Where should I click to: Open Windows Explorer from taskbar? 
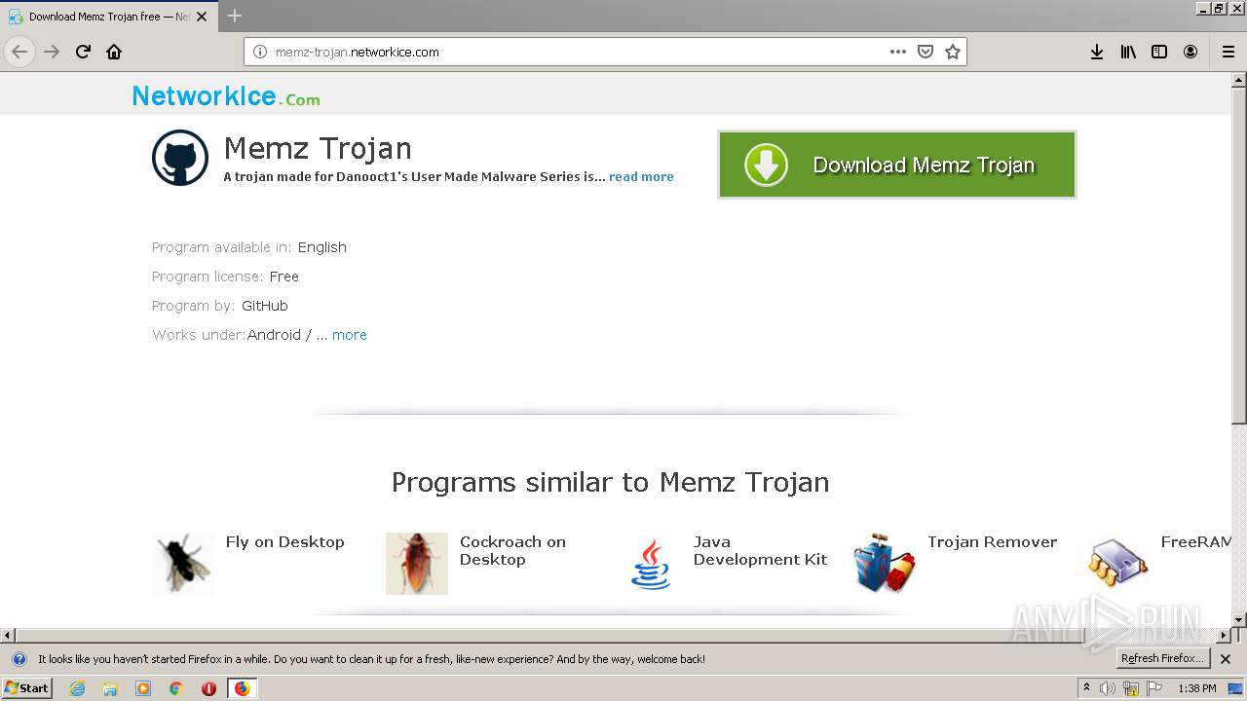110,688
